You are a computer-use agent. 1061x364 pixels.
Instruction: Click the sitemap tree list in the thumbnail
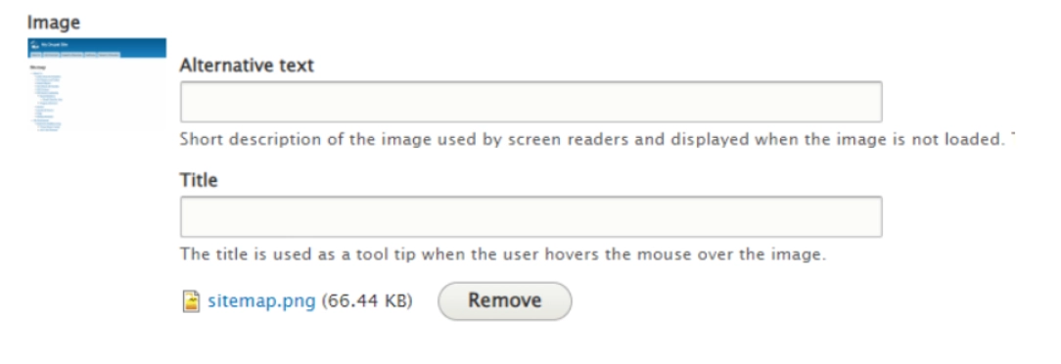[x=47, y=101]
